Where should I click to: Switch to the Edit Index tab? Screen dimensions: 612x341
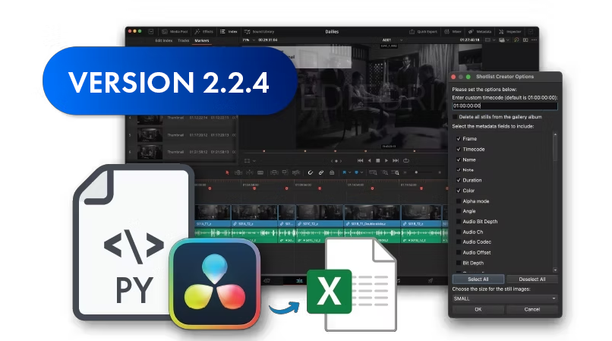click(x=164, y=40)
